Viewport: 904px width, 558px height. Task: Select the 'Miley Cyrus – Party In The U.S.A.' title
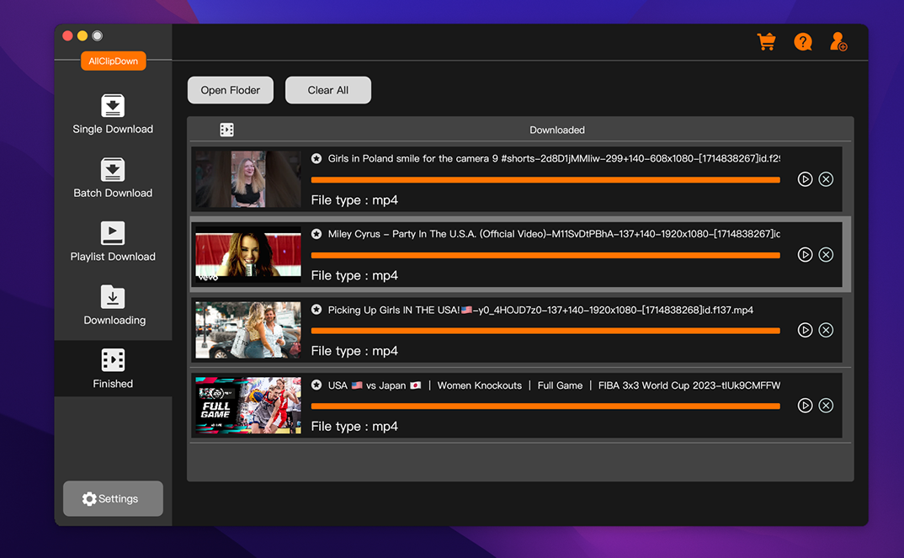pyautogui.click(x=554, y=234)
